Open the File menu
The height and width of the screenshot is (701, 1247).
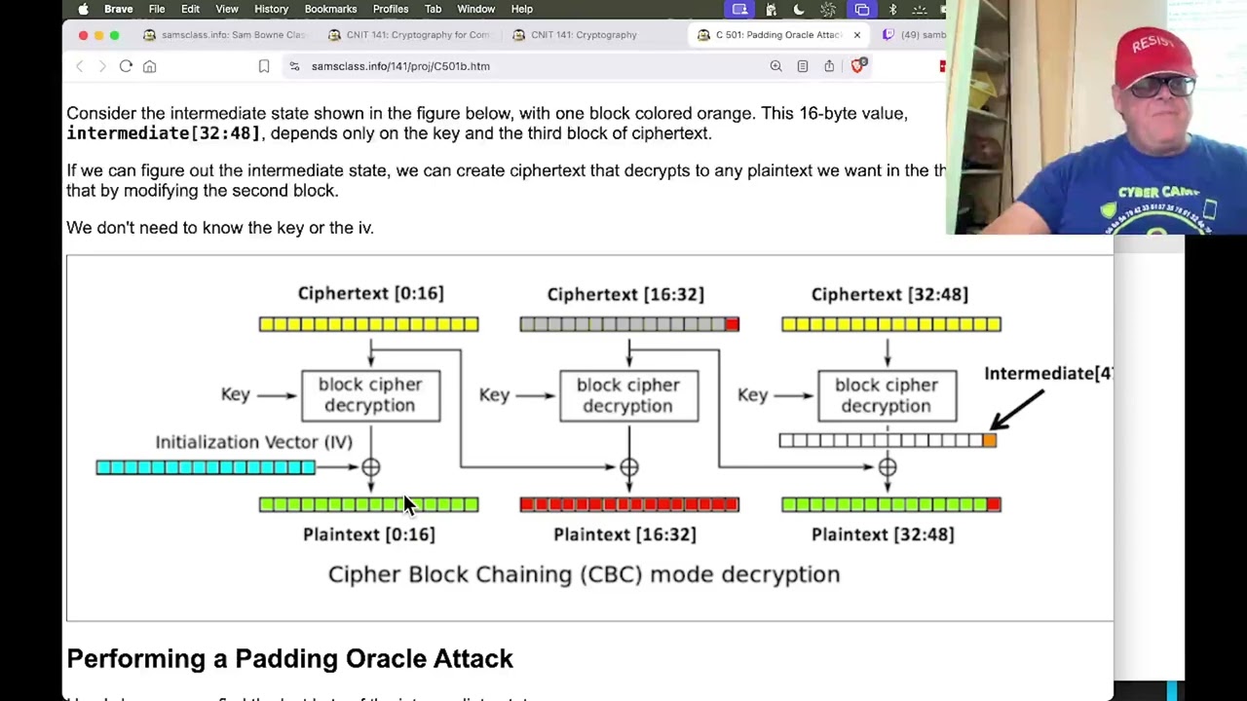pyautogui.click(x=157, y=10)
